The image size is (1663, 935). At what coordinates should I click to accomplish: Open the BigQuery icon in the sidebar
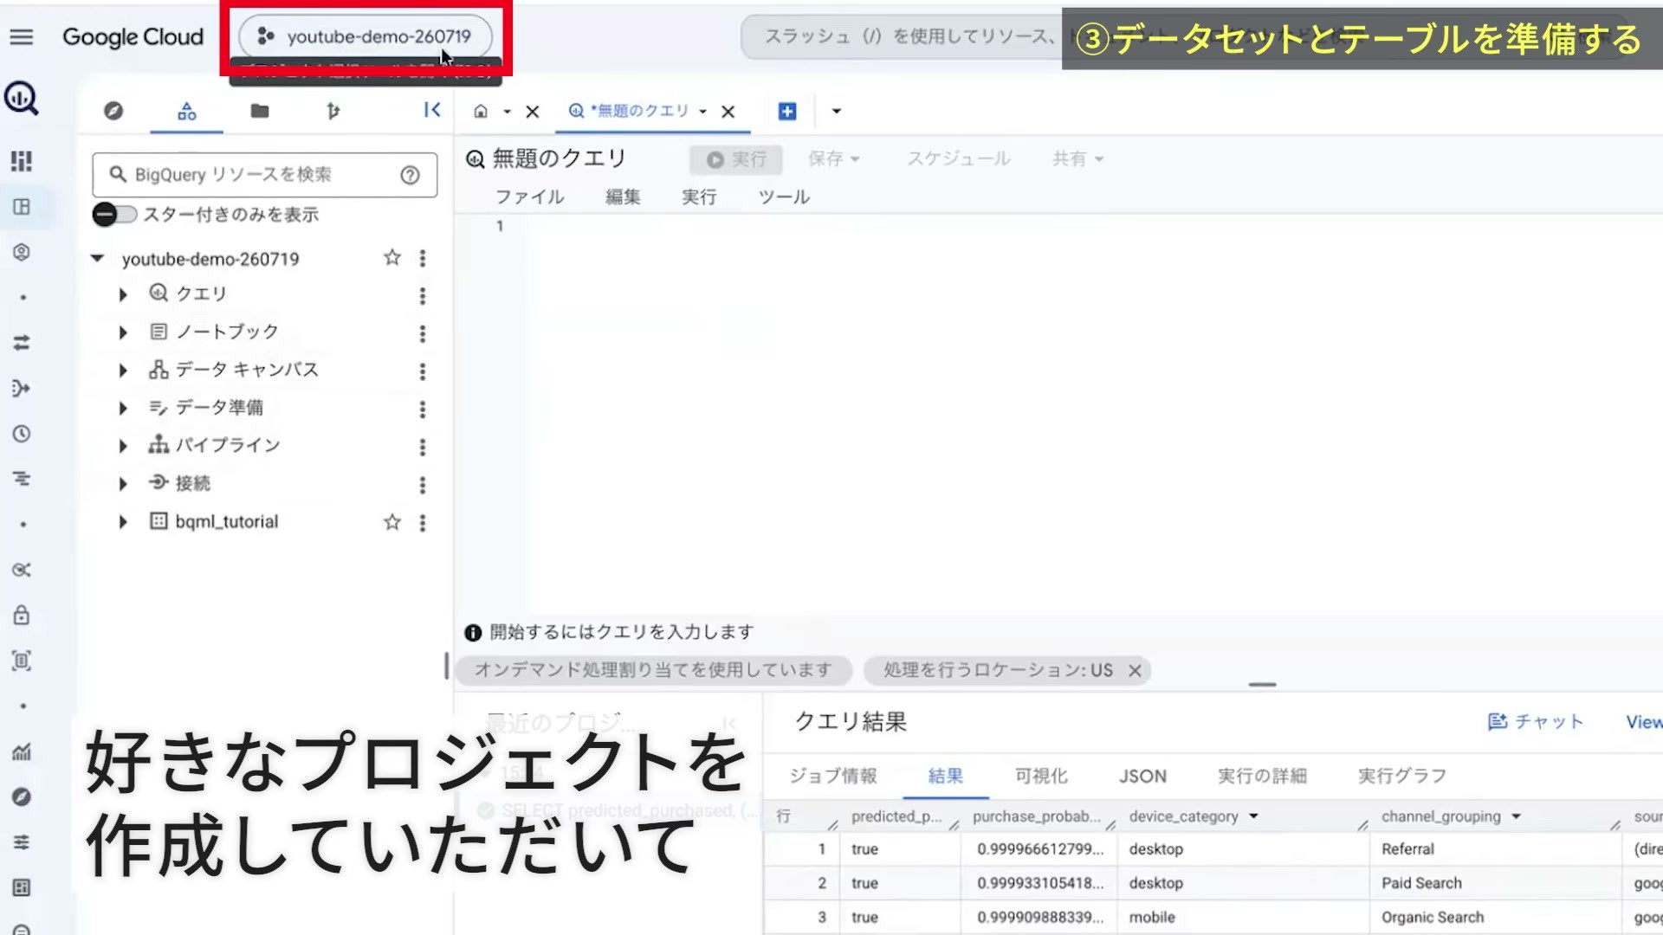point(22,98)
